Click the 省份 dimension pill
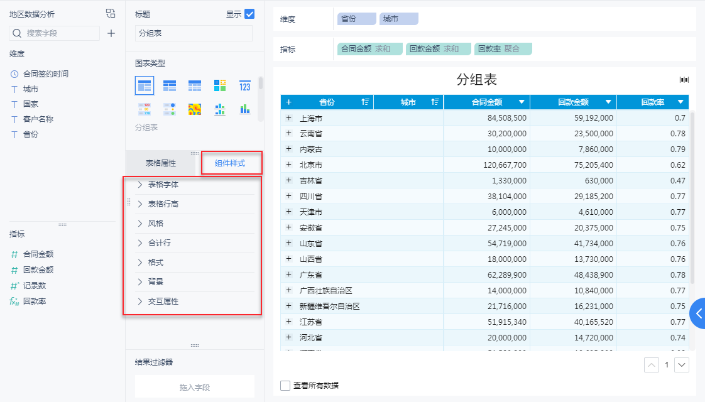Screen dimensions: 705x402 [356, 19]
